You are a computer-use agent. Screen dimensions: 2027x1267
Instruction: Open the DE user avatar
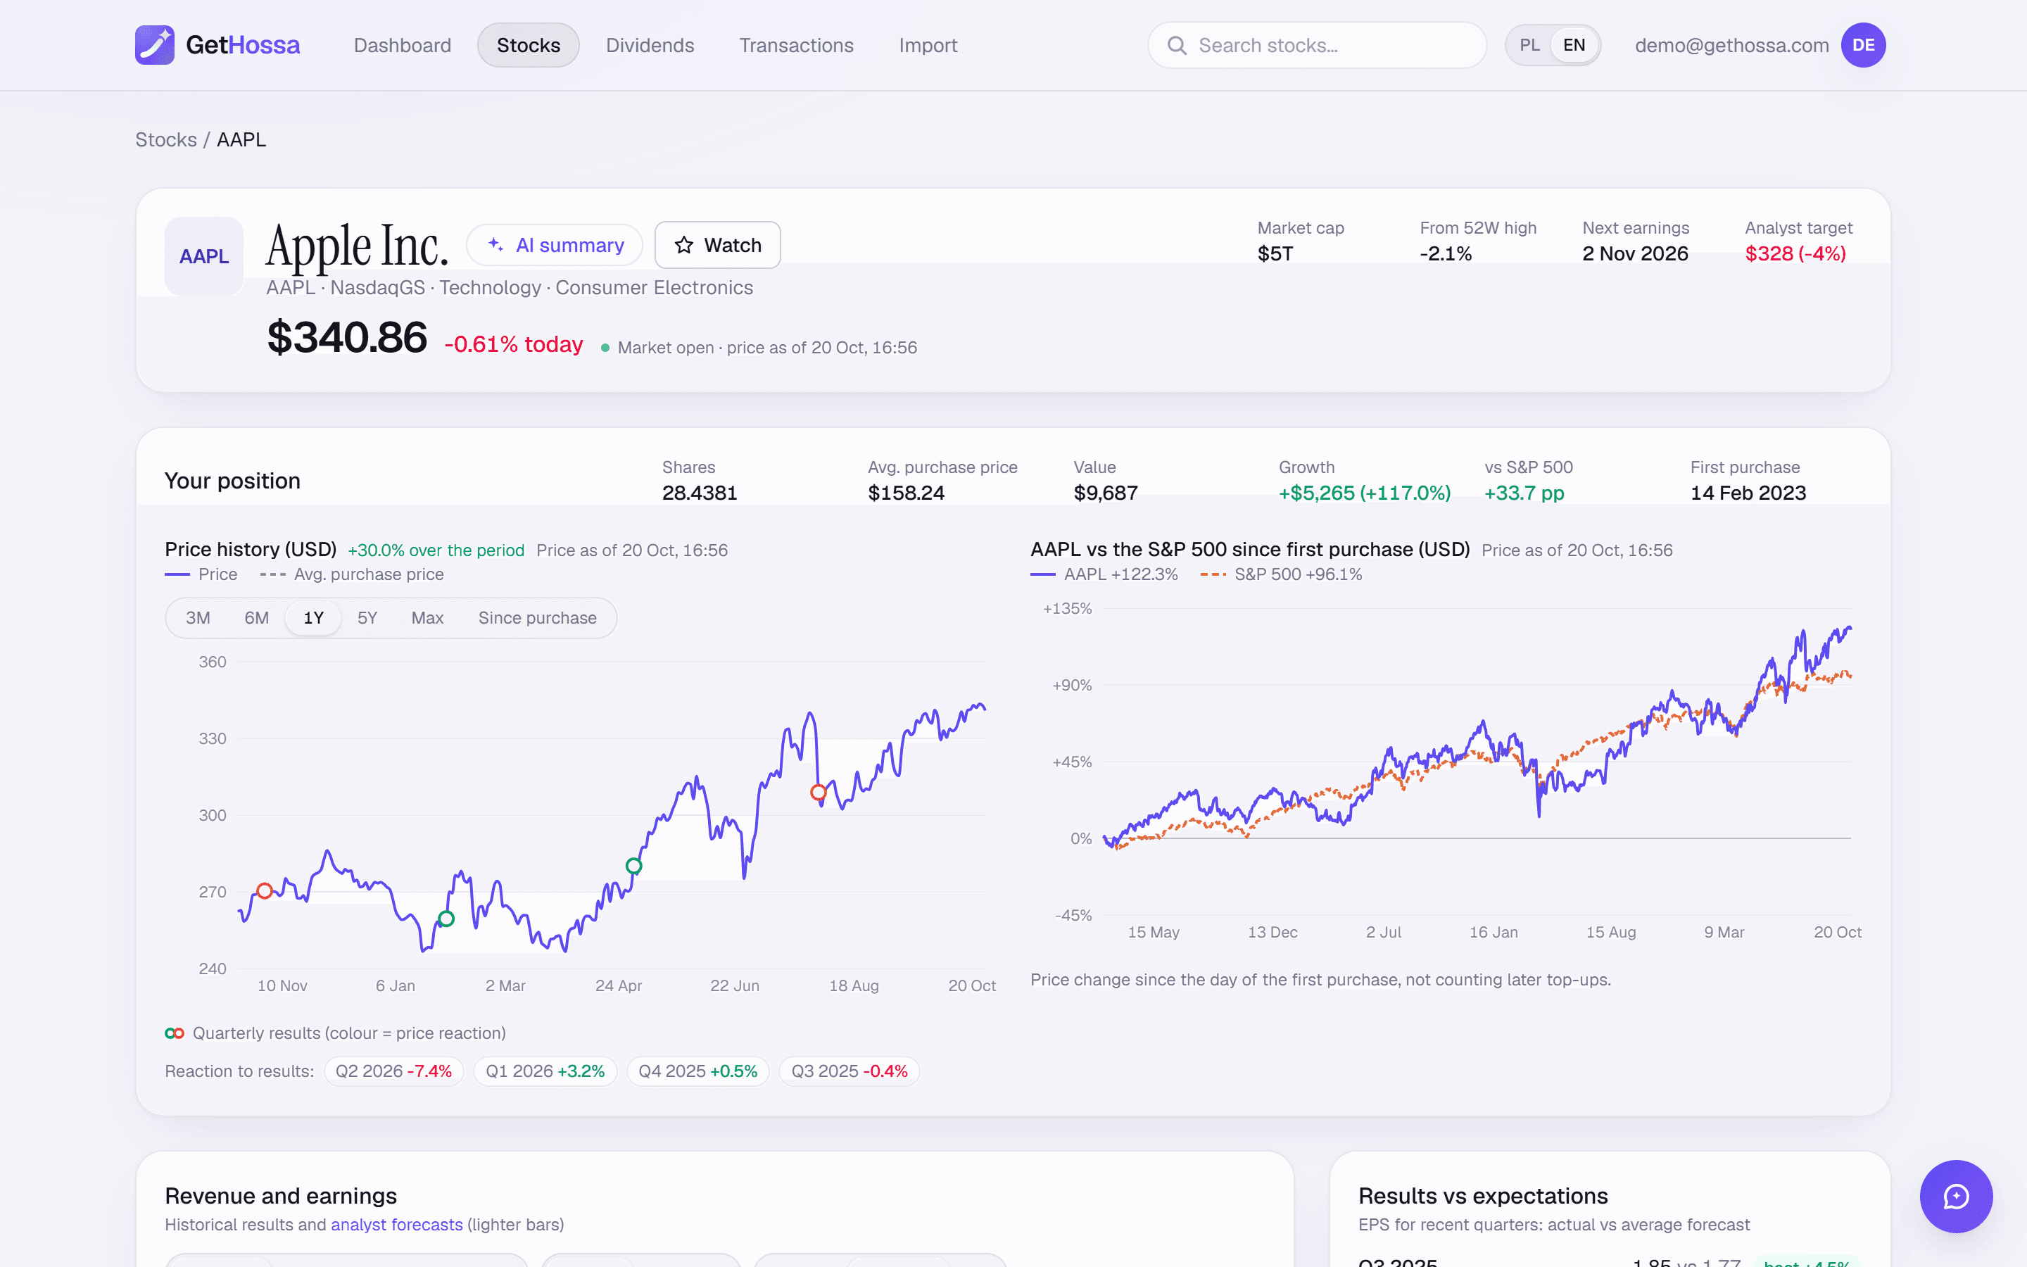pos(1863,45)
